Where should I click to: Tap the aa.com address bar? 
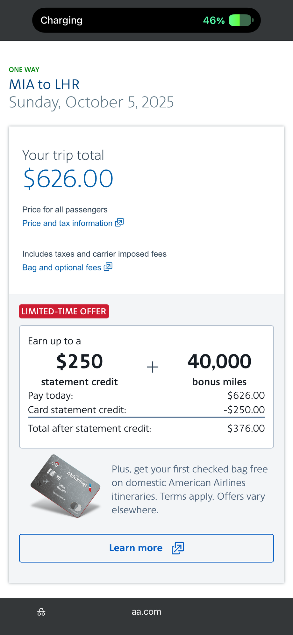146,612
